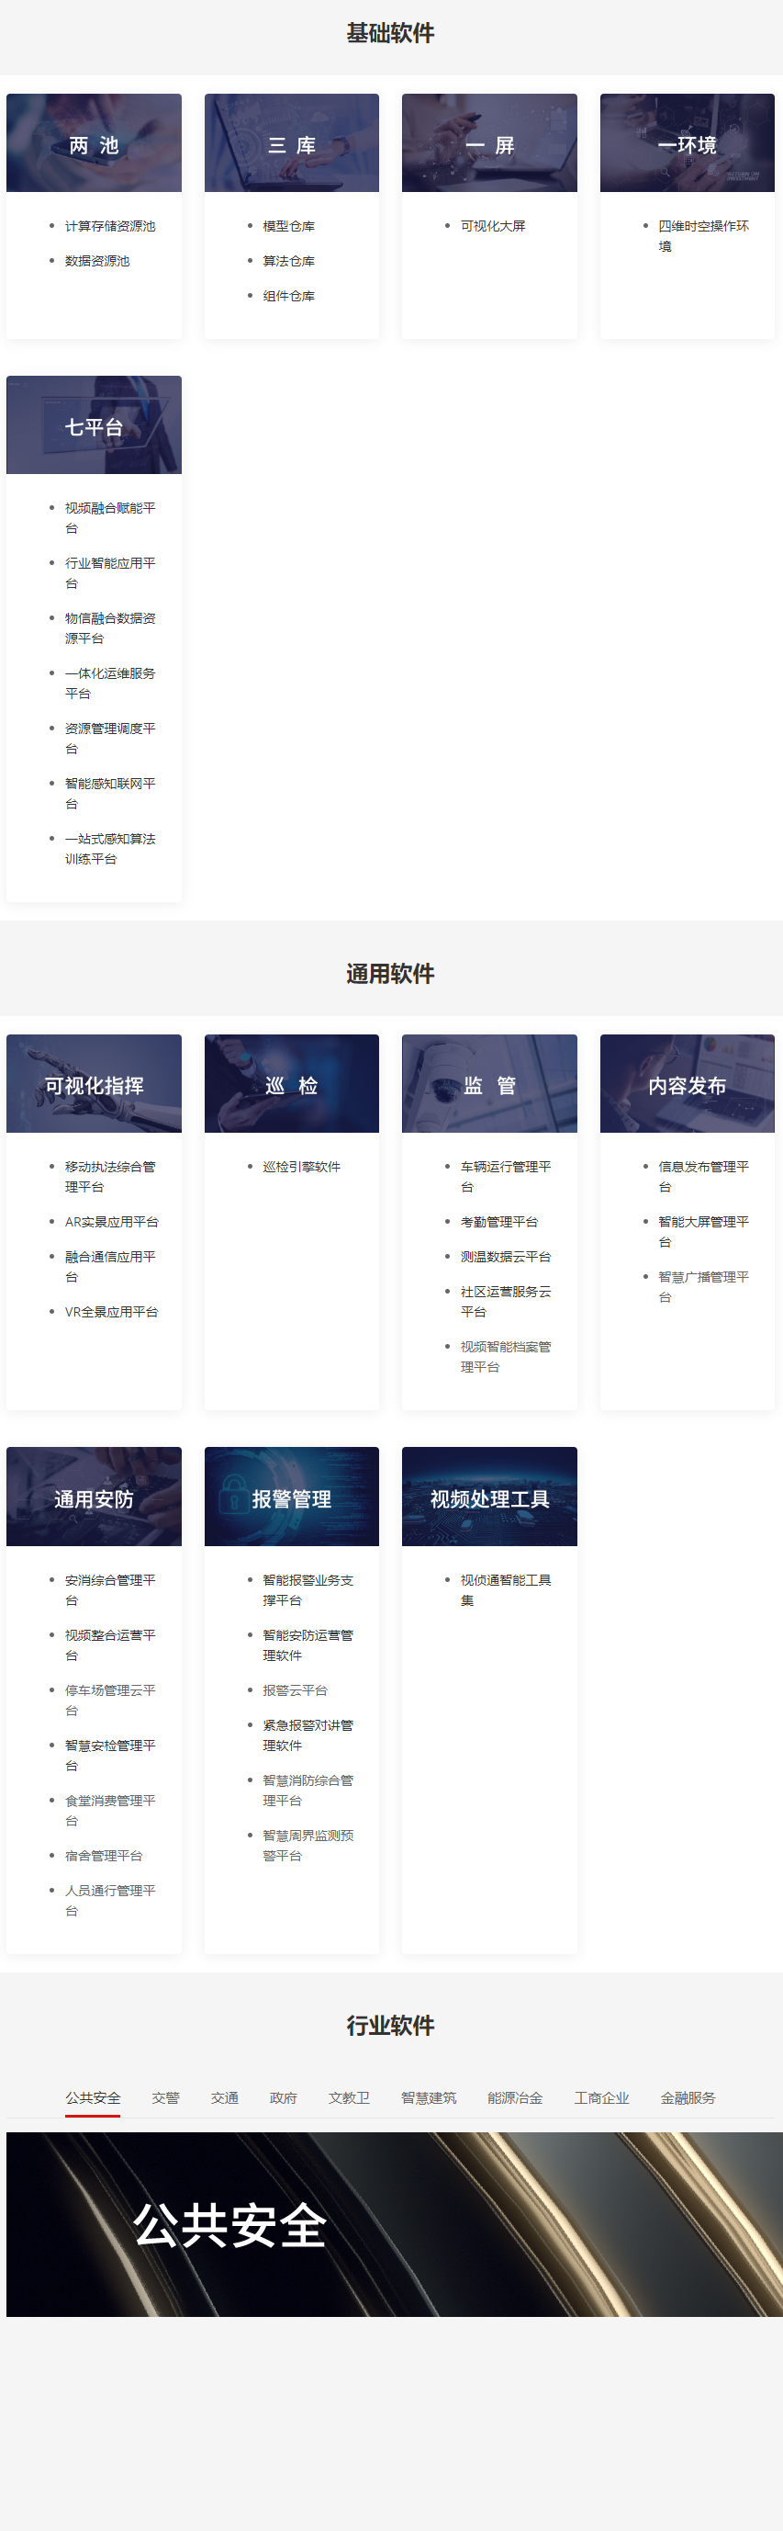Open 视频融合赋能平台 link
This screenshot has width=783, height=2531.
pos(110,518)
